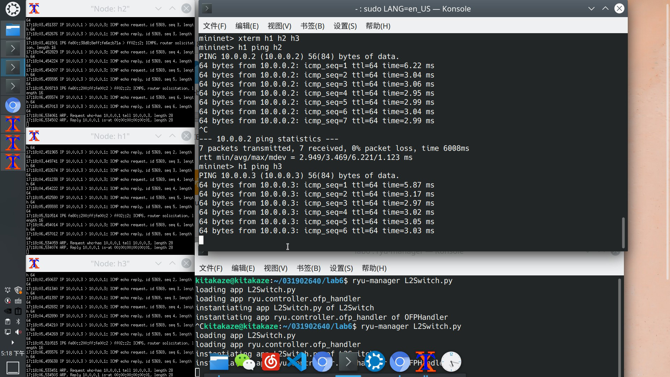This screenshot has height=377, width=670.
Task: Click the KDE gear icon in dock
Action: (374, 362)
